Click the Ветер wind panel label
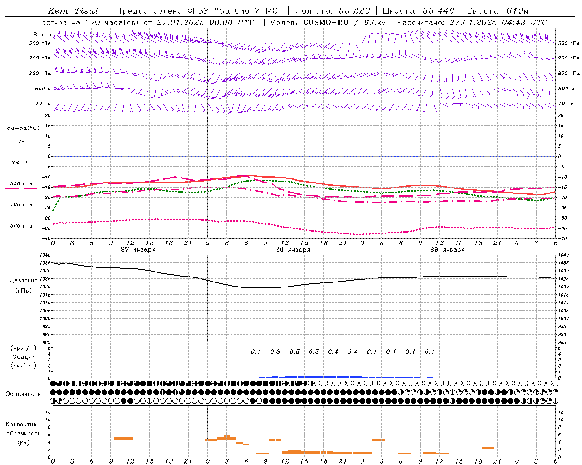Image resolution: width=582 pixels, height=465 pixels. [x=42, y=35]
